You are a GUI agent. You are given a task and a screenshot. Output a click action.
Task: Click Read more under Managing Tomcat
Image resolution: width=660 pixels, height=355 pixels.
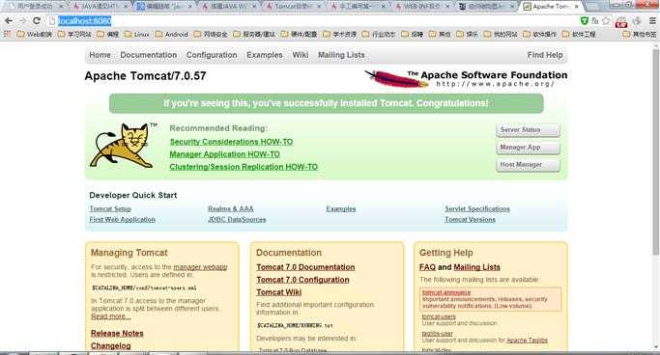point(111,316)
